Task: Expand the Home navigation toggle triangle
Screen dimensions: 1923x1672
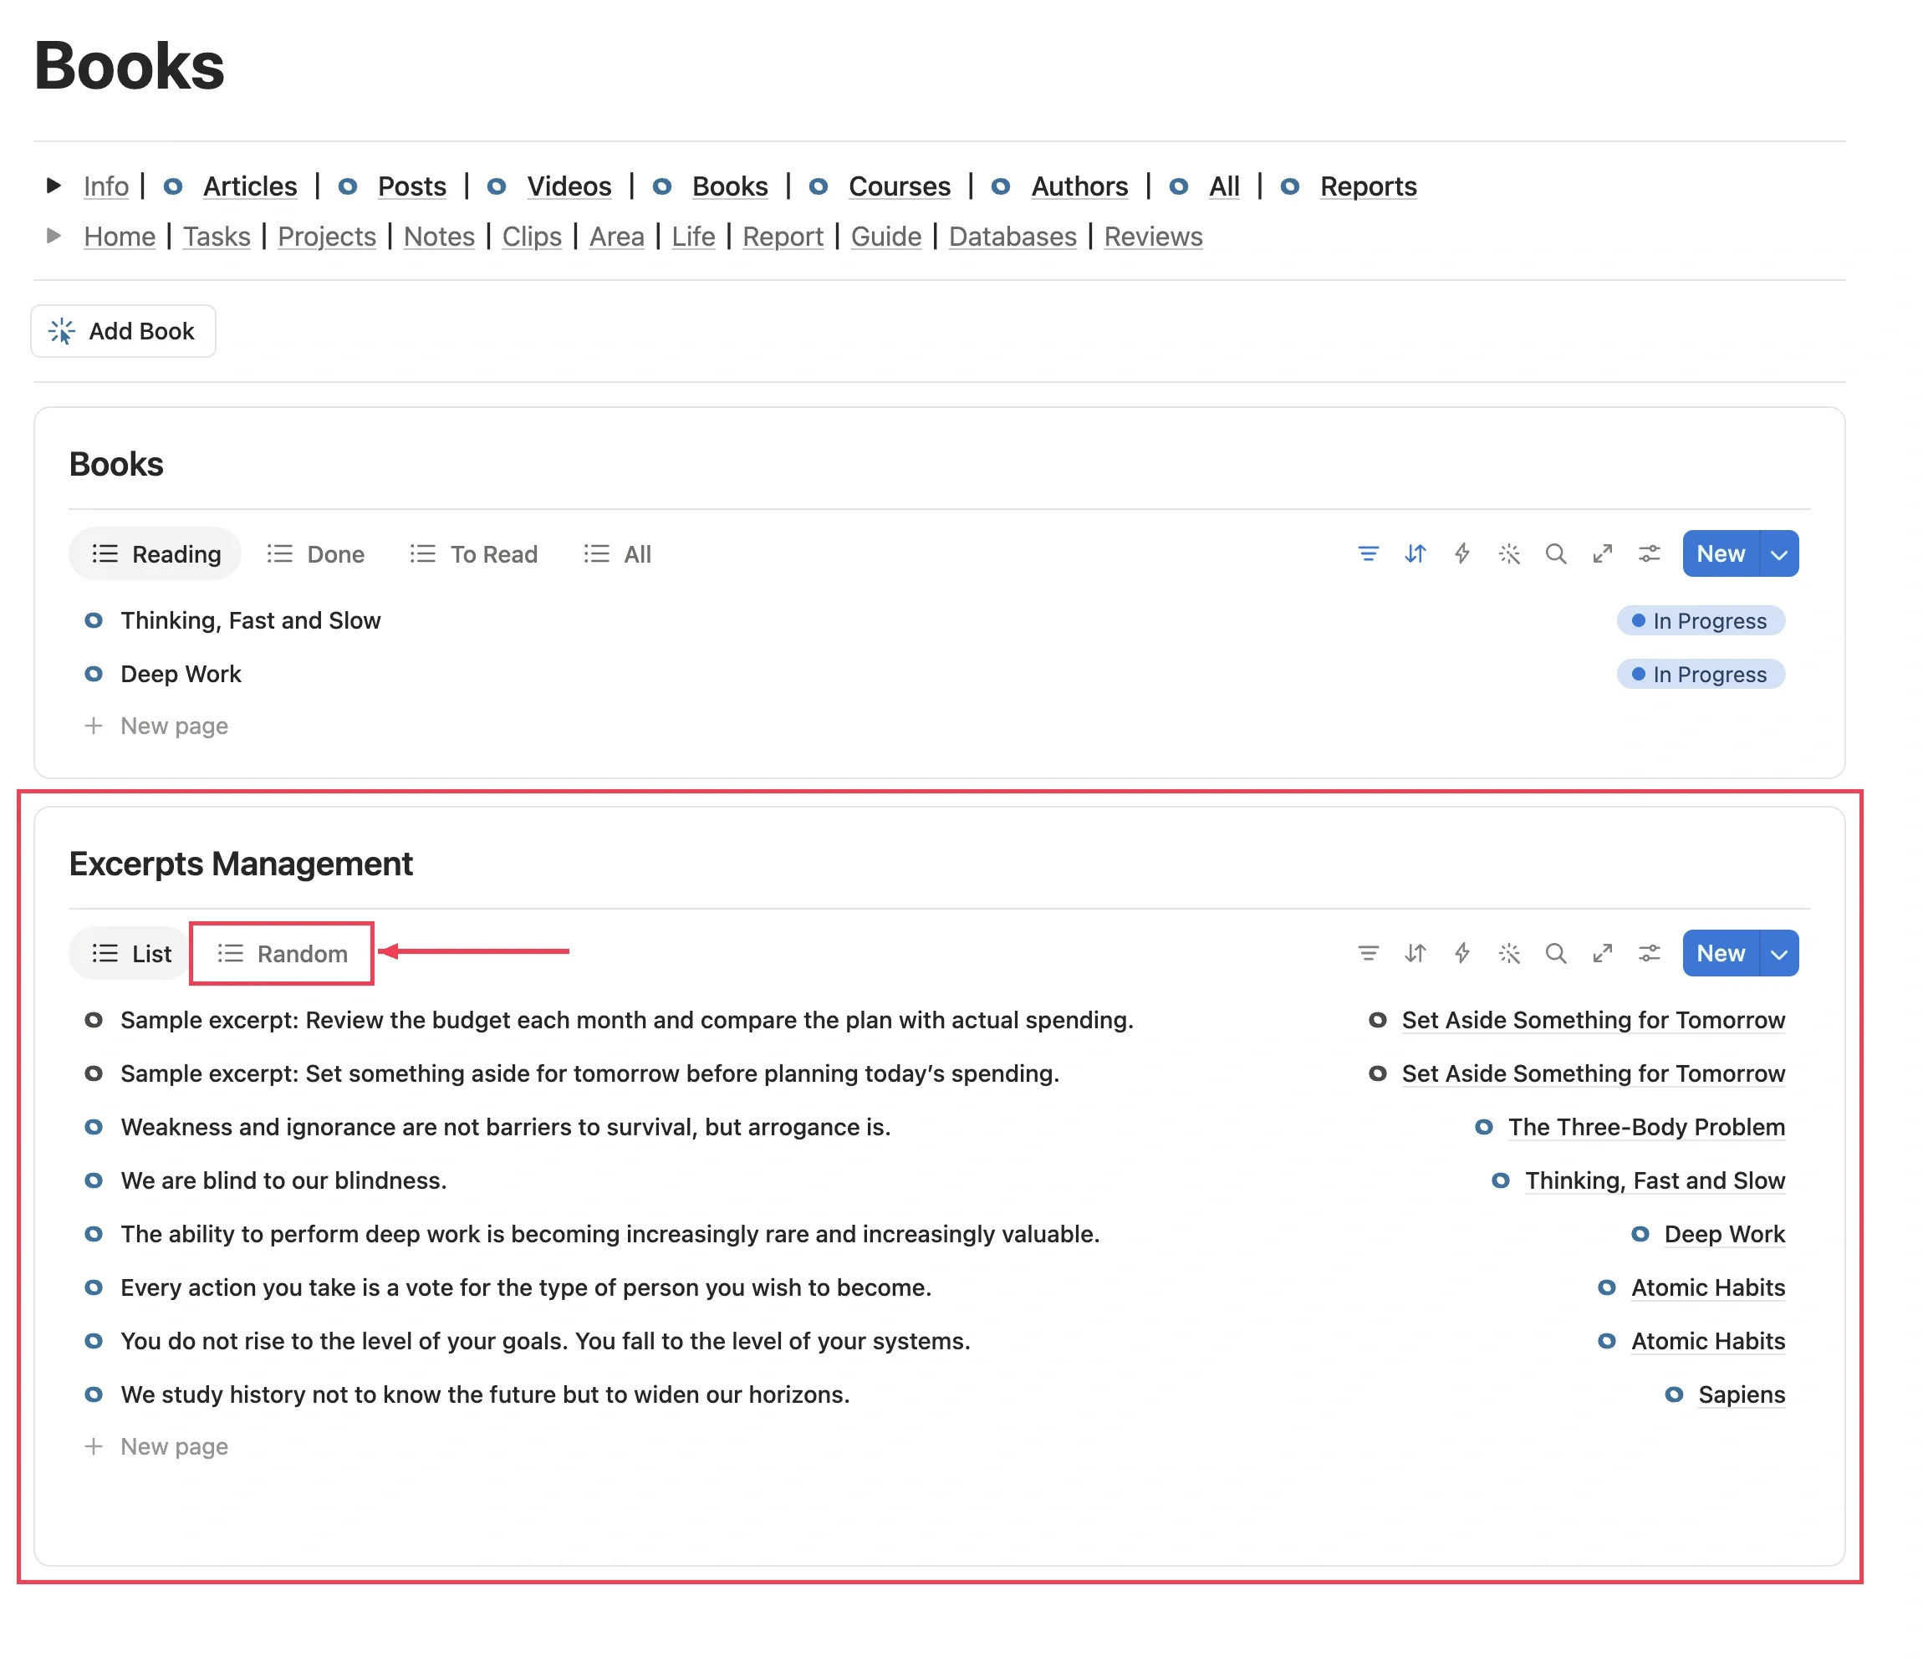Action: click(x=54, y=236)
